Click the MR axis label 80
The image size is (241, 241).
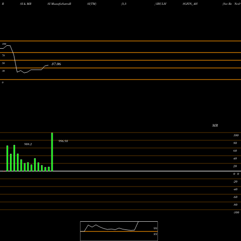[x=235, y=143]
